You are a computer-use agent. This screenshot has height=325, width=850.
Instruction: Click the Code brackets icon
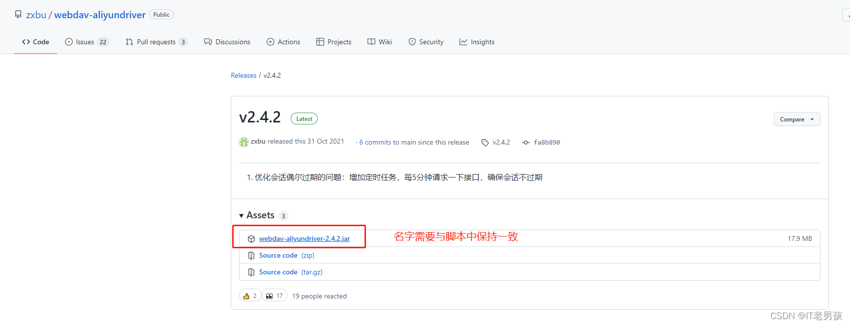[x=26, y=42]
